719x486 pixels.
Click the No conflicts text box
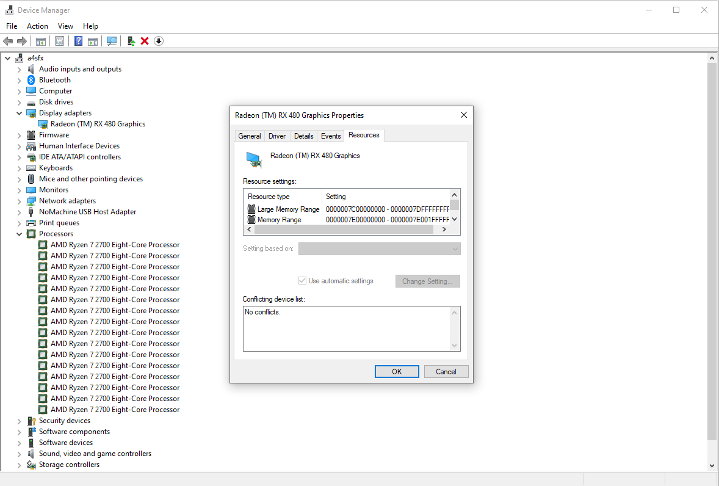pos(351,328)
